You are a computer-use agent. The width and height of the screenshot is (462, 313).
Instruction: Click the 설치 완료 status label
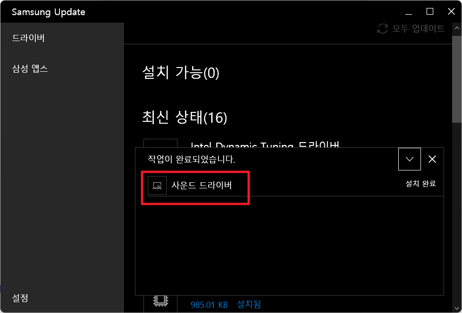click(x=420, y=184)
